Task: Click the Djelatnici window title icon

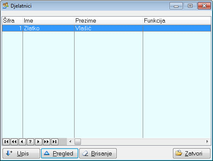Action: pyautogui.click(x=6, y=6)
